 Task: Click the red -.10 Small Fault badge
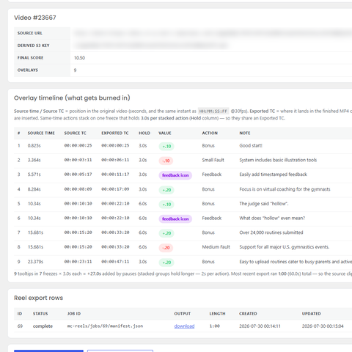166,161
